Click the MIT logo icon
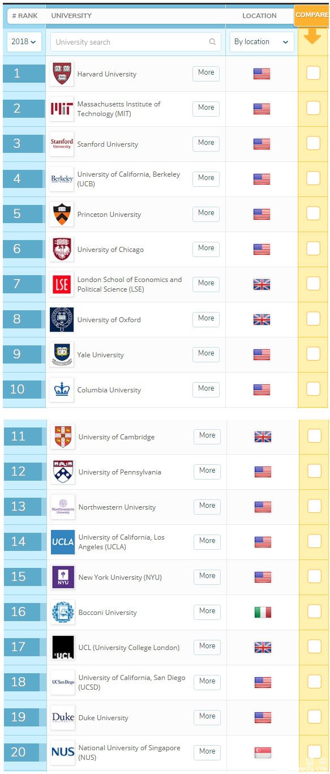Viewport: 330px width, 774px height. click(61, 109)
